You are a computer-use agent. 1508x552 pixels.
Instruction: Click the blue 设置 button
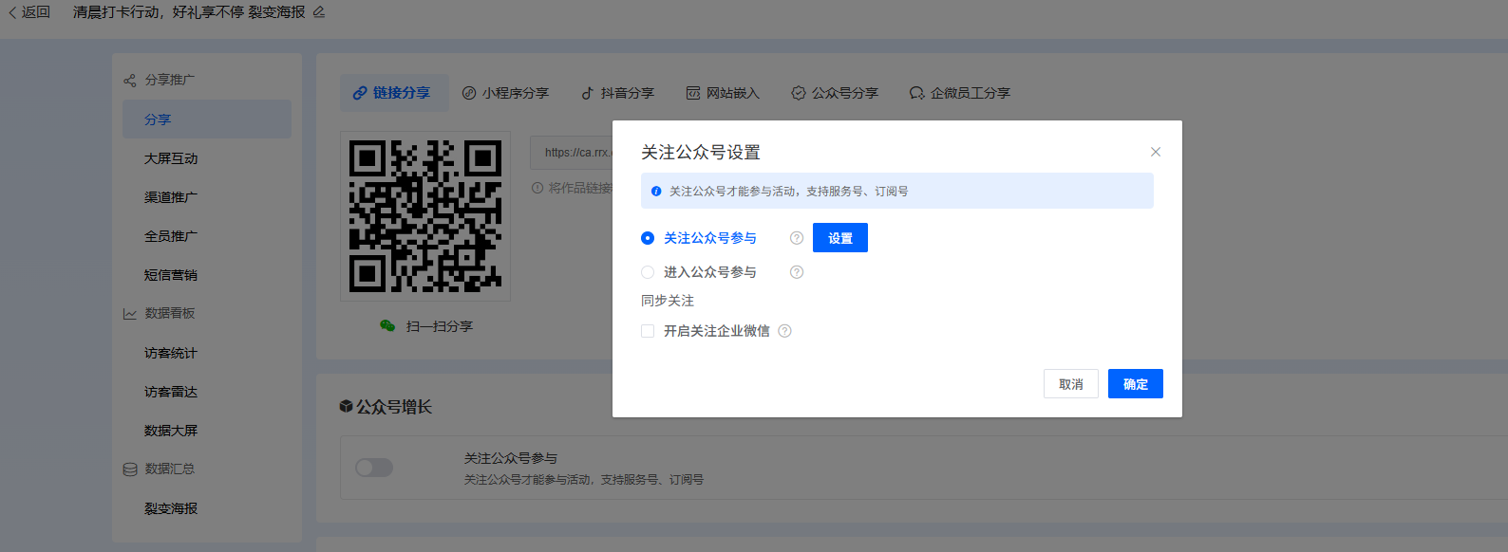coord(839,238)
